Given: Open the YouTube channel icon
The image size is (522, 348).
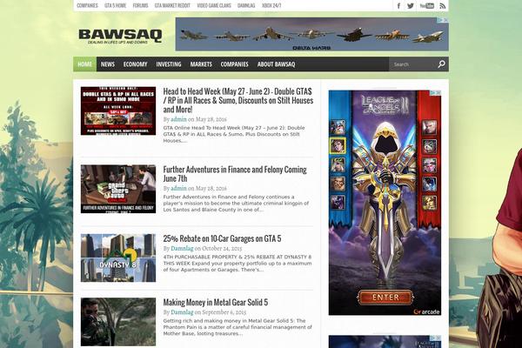Looking at the screenshot, I should click(x=427, y=6).
